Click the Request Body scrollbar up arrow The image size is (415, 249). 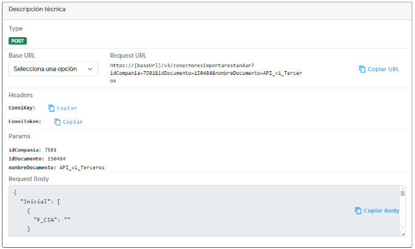click(x=402, y=189)
